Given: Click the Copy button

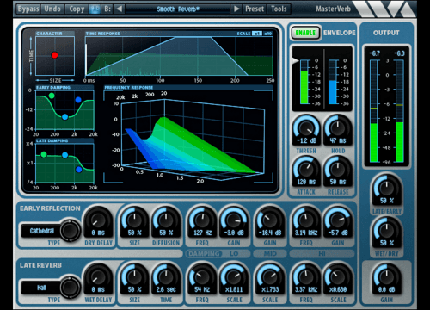Looking at the screenshot, I should (77, 9).
